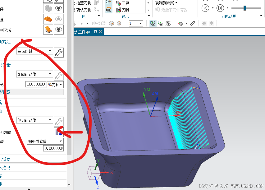This screenshot has width=265, height=190.
Task: Click the orange check geometry icon
Action: tap(48, 19)
